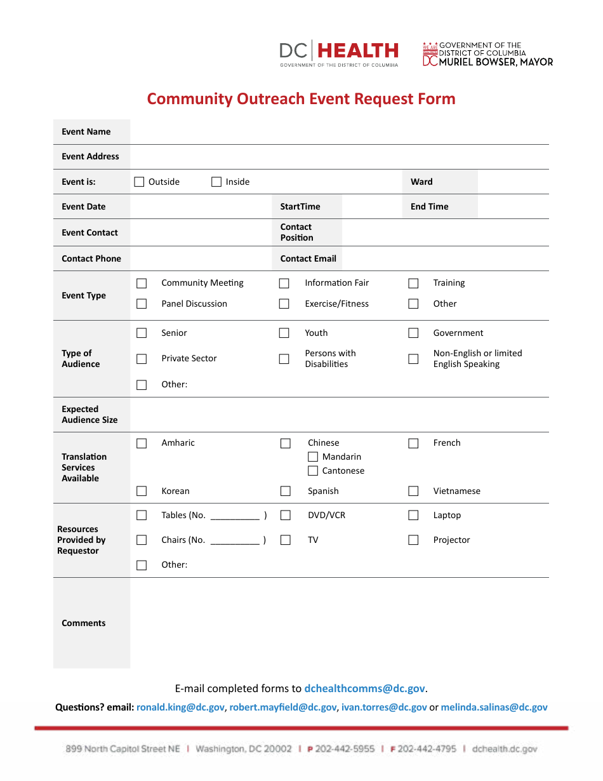Enable the Training event type
This screenshot has width=603, height=781.
point(413,283)
